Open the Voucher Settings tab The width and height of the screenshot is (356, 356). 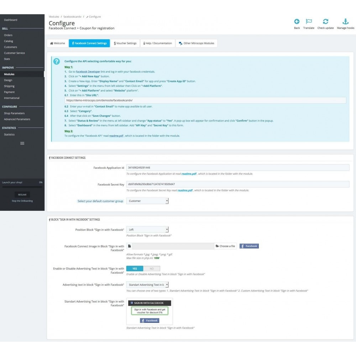coord(125,43)
